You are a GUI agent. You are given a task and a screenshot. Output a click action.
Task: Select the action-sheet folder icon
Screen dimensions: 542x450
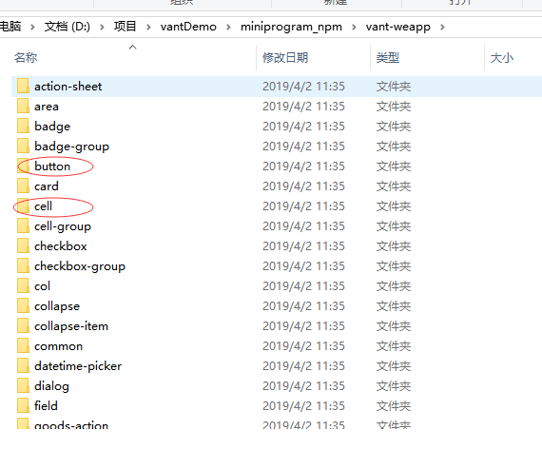click(23, 86)
